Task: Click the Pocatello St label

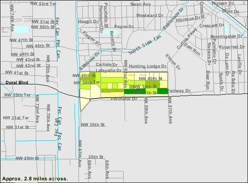Action: click(106, 15)
